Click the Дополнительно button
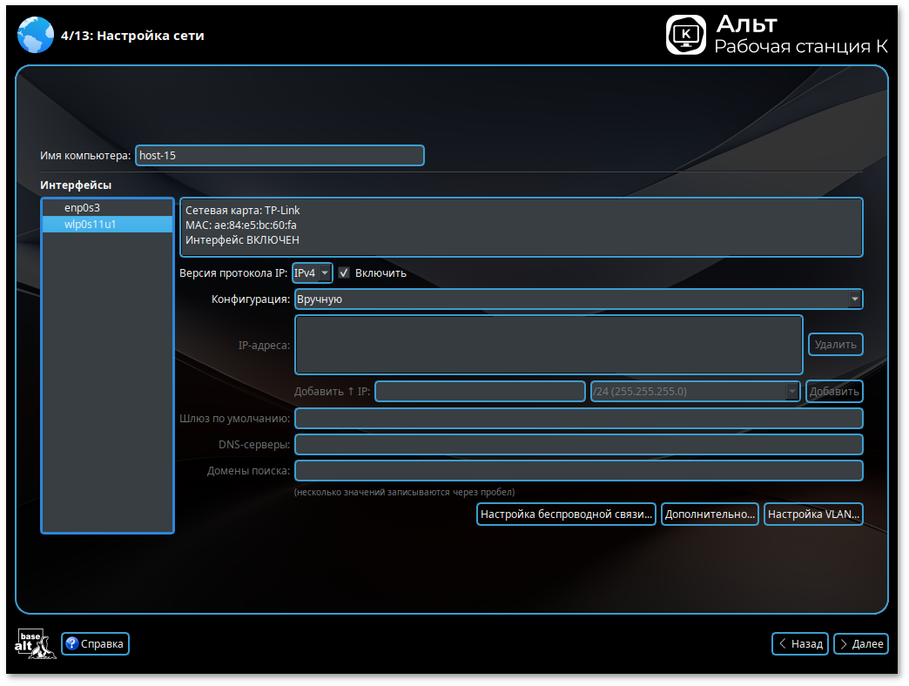 tap(710, 514)
